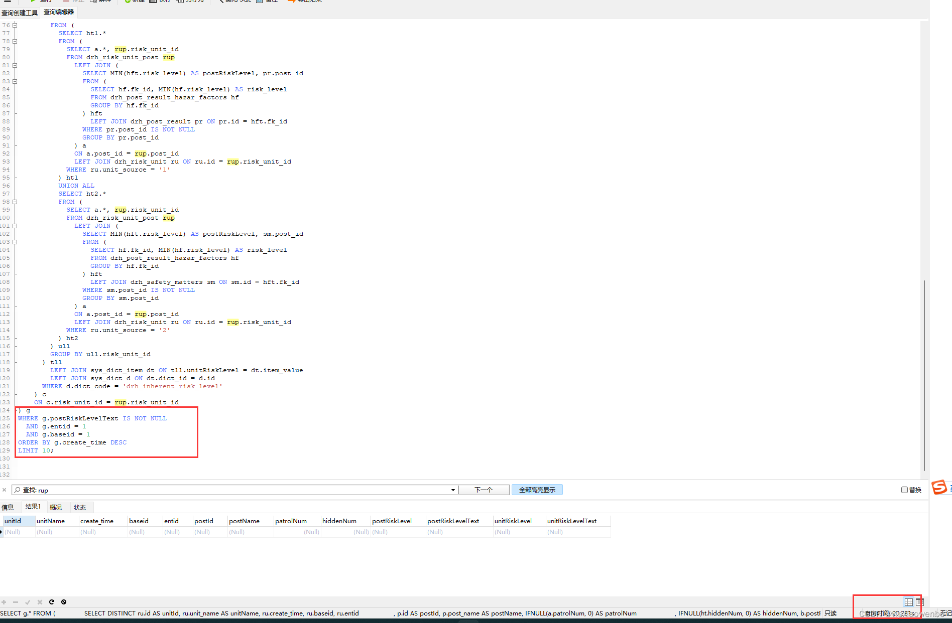Click the current row indicator arrow

[2, 532]
